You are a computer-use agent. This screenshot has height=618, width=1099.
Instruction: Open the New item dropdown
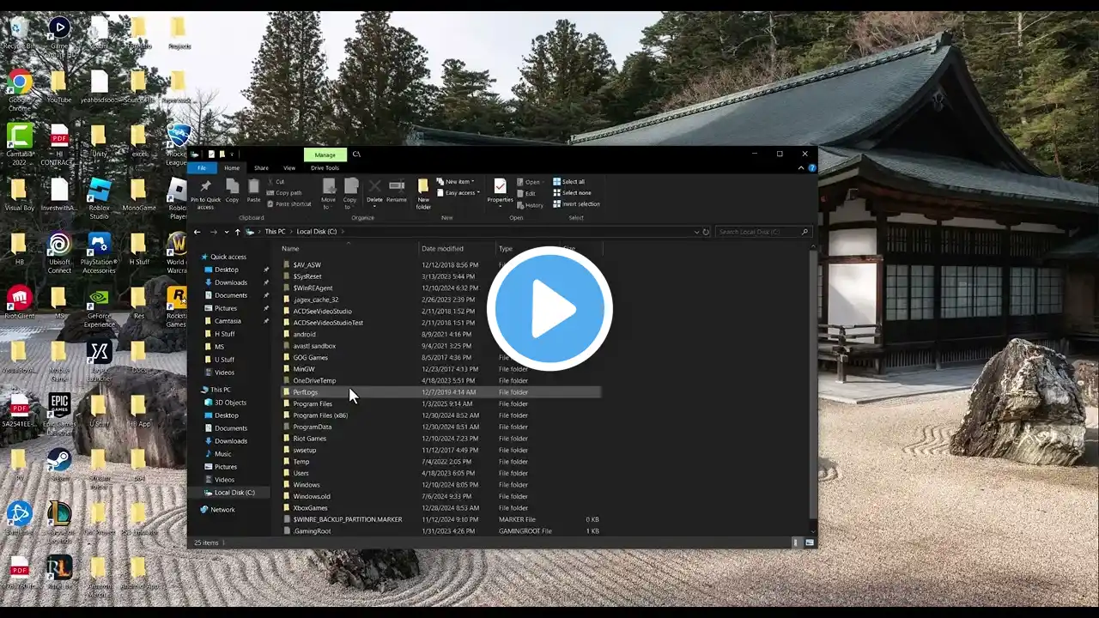pyautogui.click(x=458, y=182)
